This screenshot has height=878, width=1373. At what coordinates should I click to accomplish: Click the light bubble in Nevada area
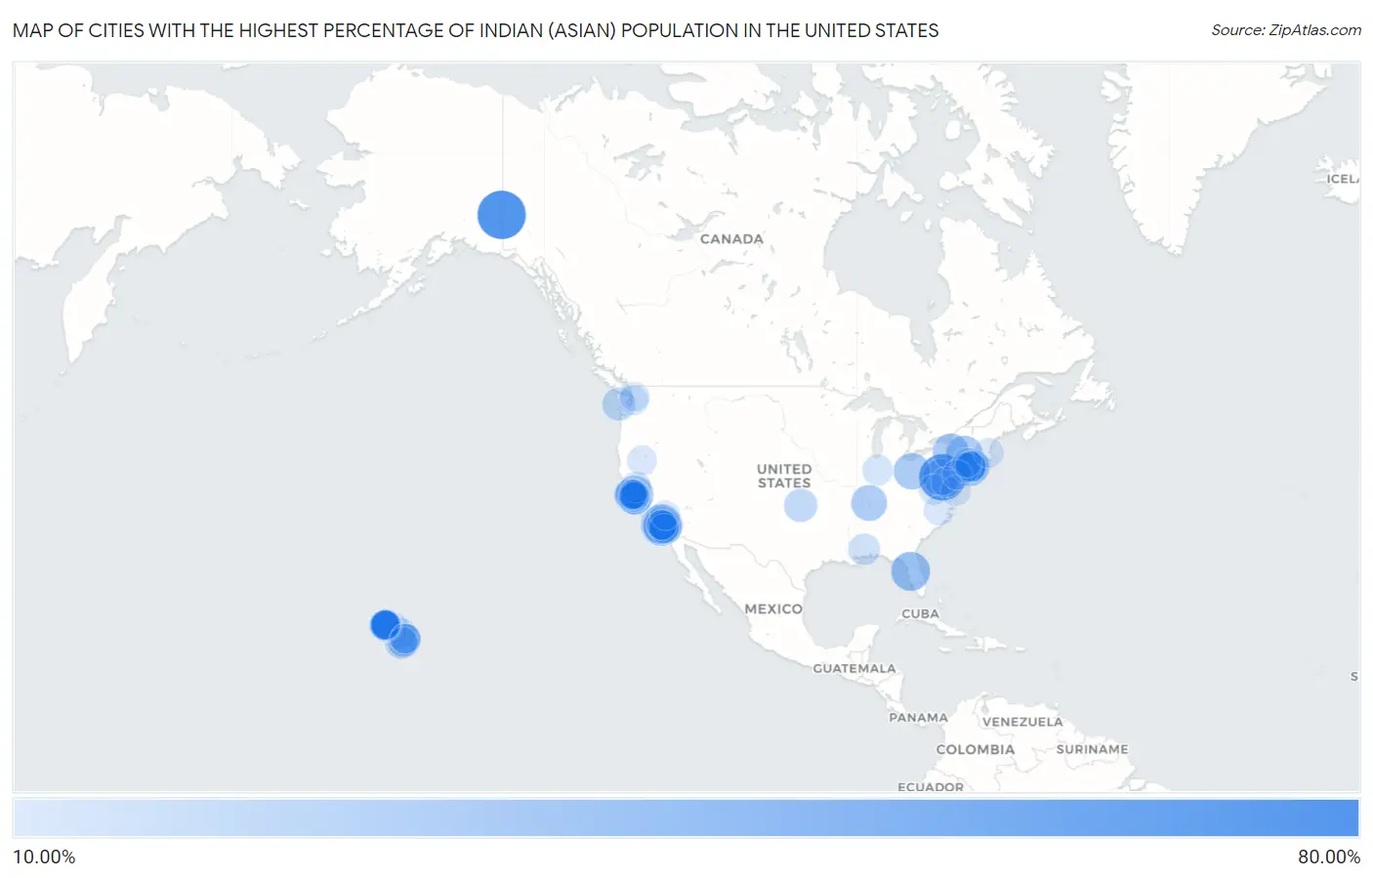tap(642, 460)
